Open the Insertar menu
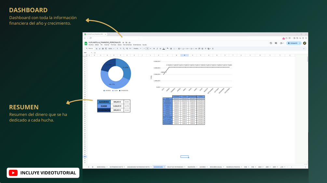This screenshot has width=327, height=183. pyautogui.click(x=107, y=45)
